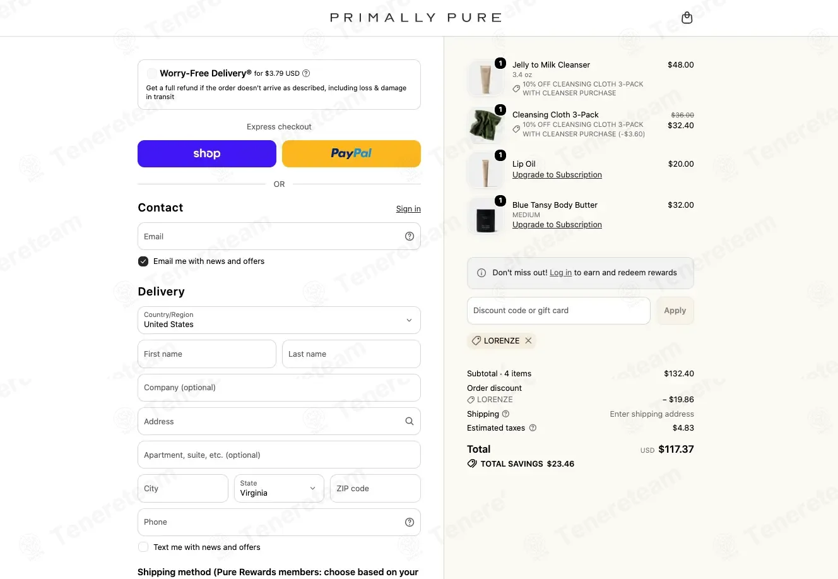Open the Country/Region dropdown
This screenshot has height=579, width=838.
pyautogui.click(x=279, y=320)
